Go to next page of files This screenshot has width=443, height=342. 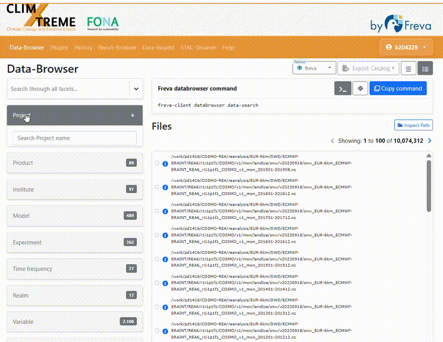pos(430,141)
